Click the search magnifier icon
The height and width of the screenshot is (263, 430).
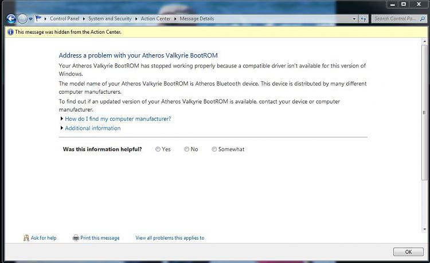(x=423, y=19)
